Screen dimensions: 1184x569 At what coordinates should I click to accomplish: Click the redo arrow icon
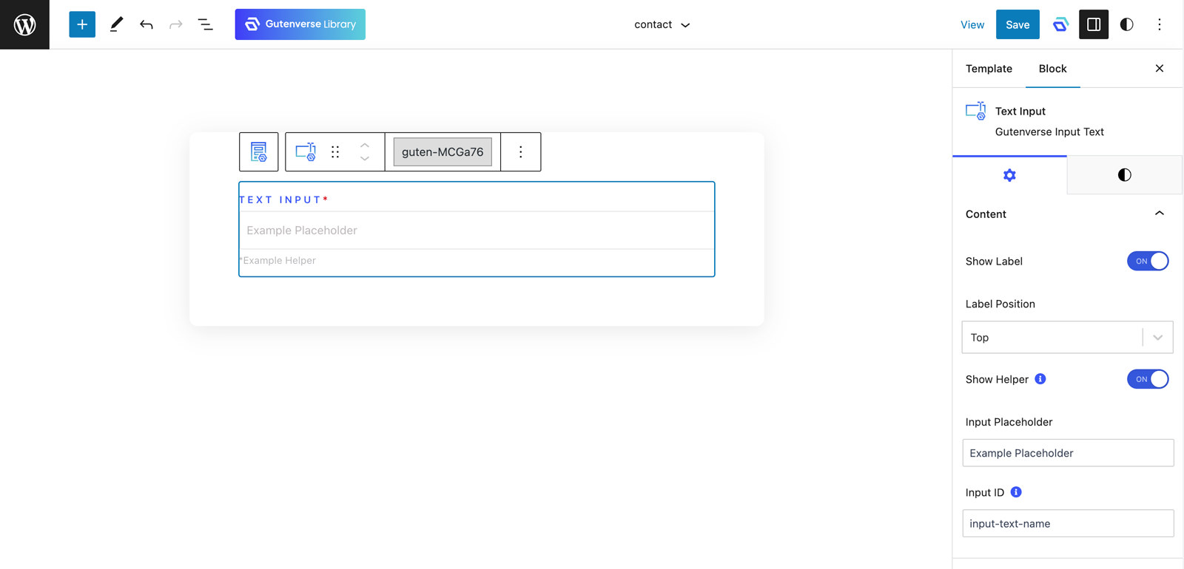(176, 24)
